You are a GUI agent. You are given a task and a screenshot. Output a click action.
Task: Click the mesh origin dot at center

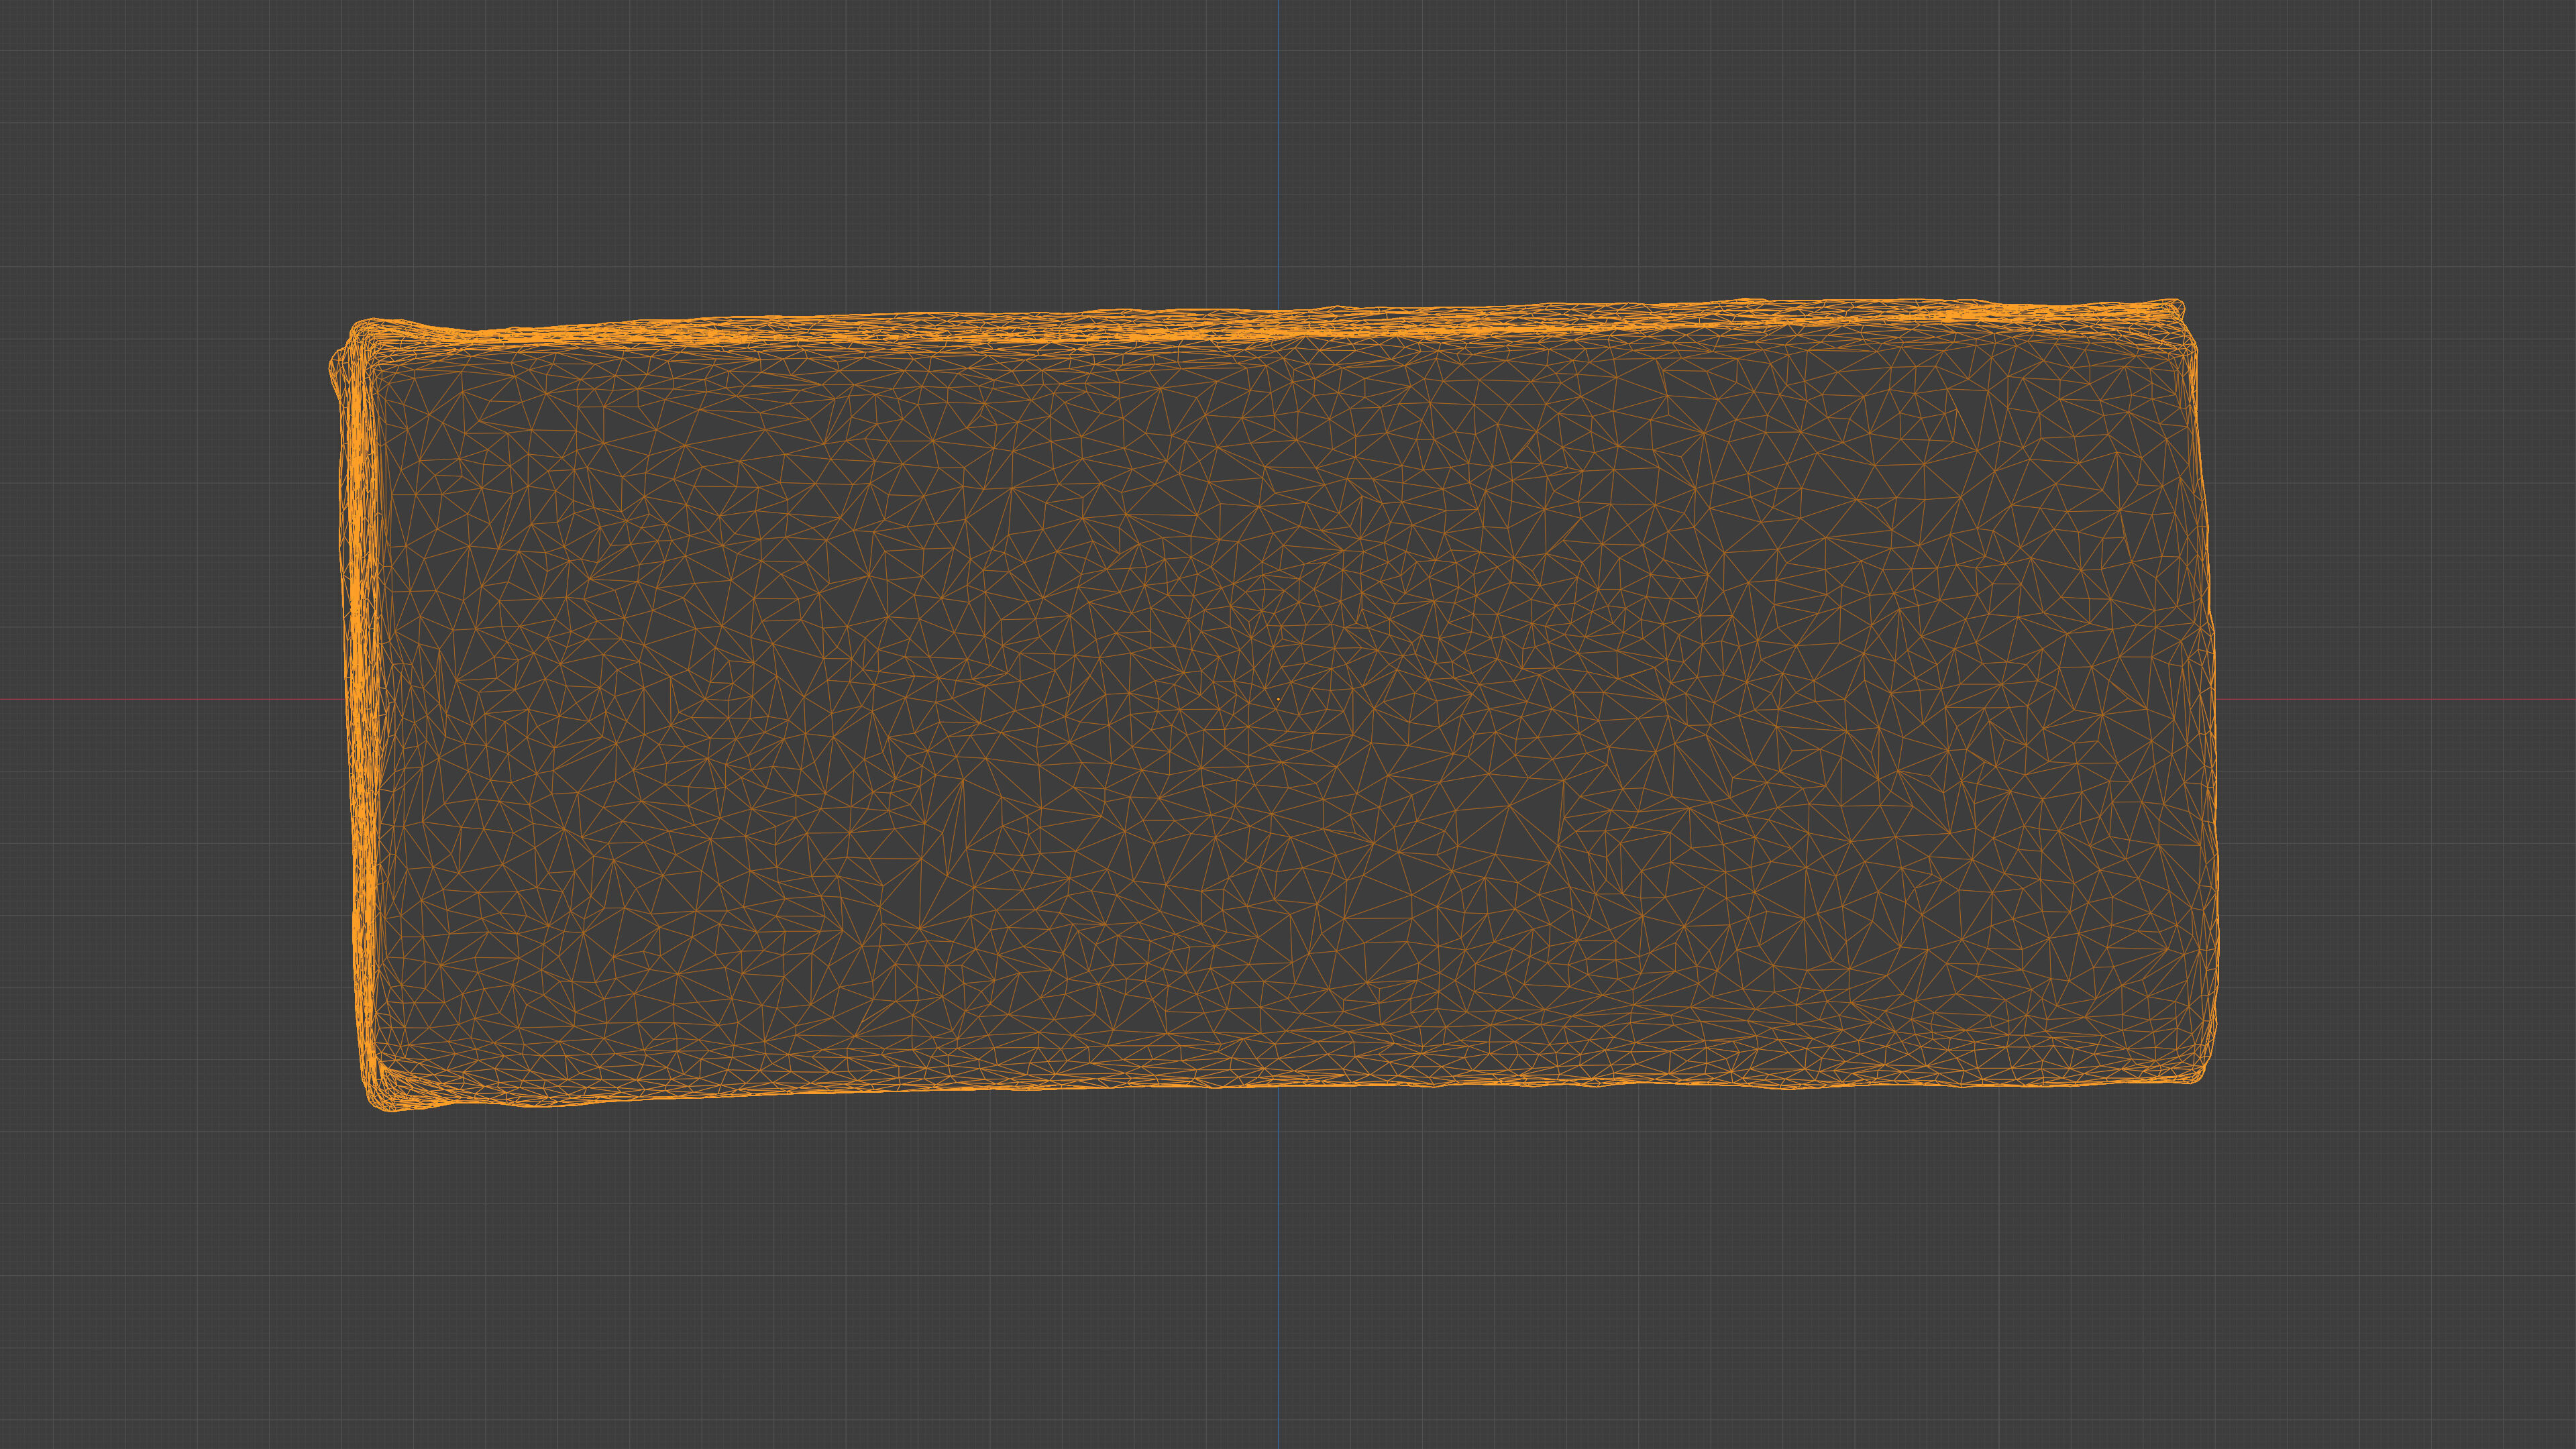pos(1278,699)
